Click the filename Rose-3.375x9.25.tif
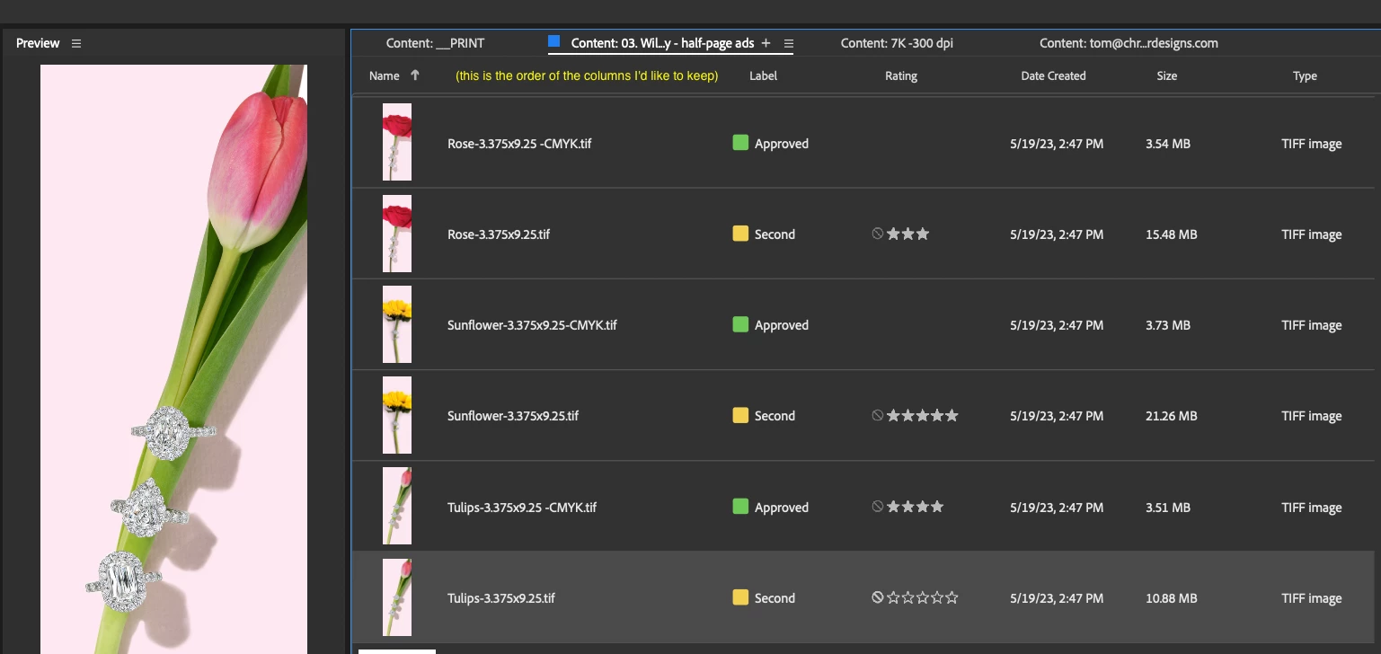This screenshot has width=1381, height=654. (499, 234)
